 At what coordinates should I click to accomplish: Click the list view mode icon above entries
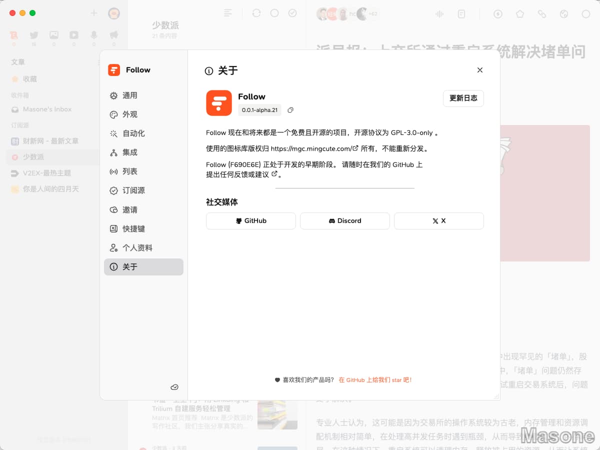[228, 13]
